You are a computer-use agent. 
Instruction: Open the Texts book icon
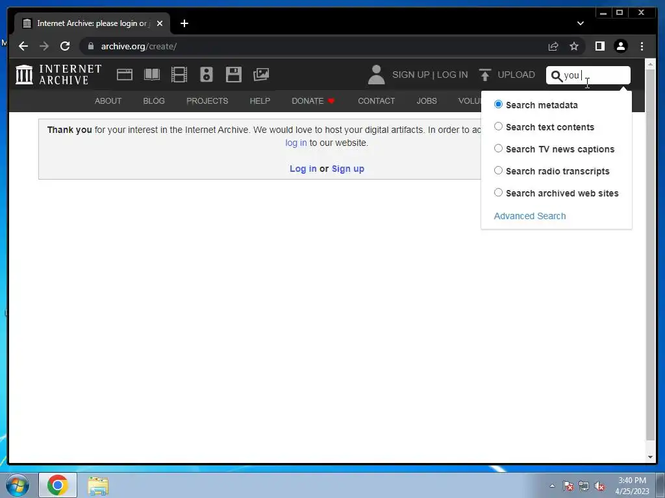152,75
